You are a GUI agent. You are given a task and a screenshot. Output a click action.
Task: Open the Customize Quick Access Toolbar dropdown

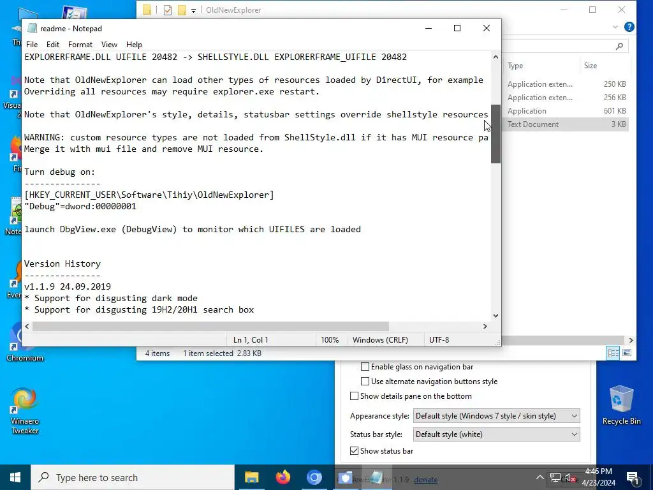(x=194, y=10)
